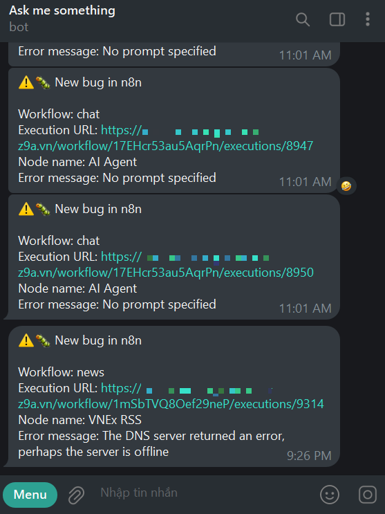Click the 'Ask me something' chat title

[62, 10]
